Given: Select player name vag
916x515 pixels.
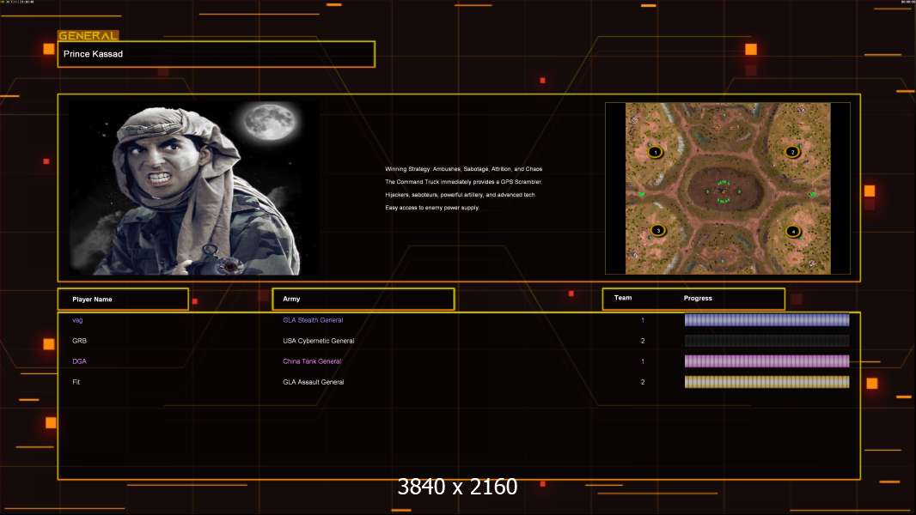Looking at the screenshot, I should (x=77, y=320).
